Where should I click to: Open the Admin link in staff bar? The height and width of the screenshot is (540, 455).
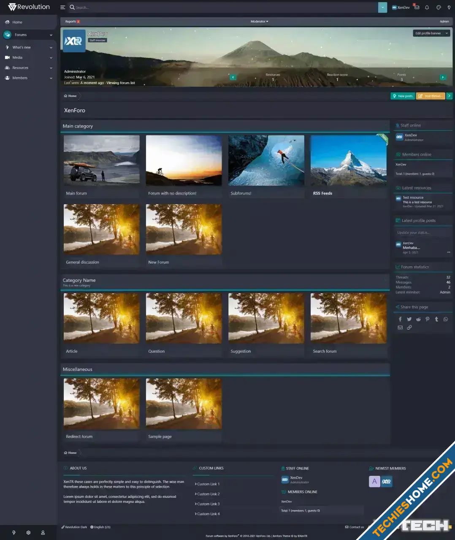pyautogui.click(x=444, y=22)
